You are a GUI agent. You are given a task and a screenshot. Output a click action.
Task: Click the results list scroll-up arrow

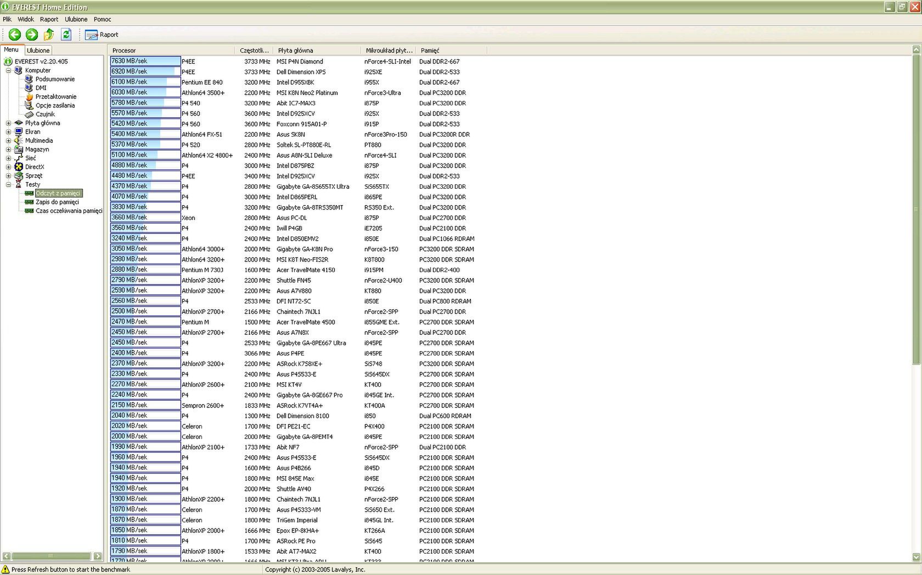916,50
